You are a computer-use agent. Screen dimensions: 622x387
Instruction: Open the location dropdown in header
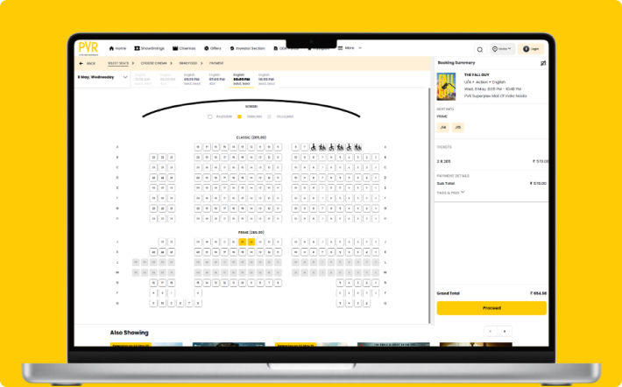[x=502, y=49]
